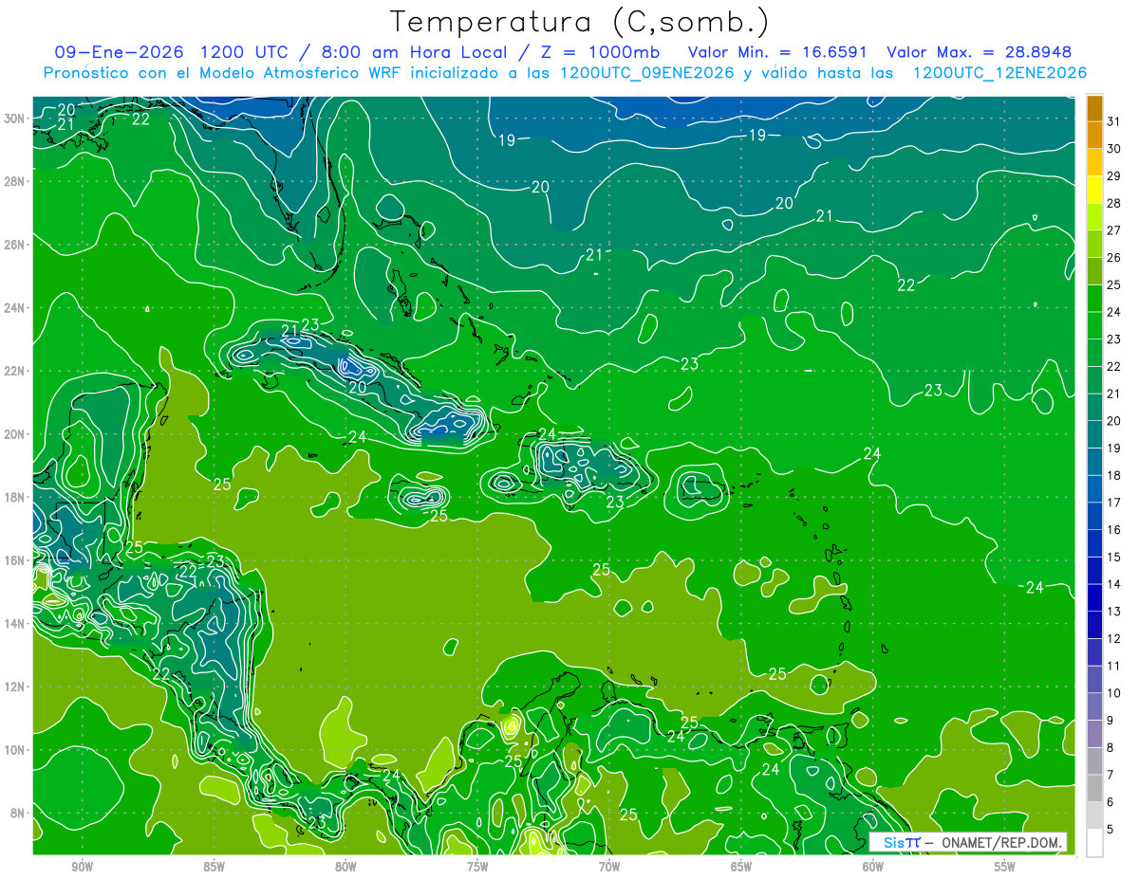Click the latitude axis label 24N
Image resolution: width=1139 pixels, height=879 pixels.
14,308
